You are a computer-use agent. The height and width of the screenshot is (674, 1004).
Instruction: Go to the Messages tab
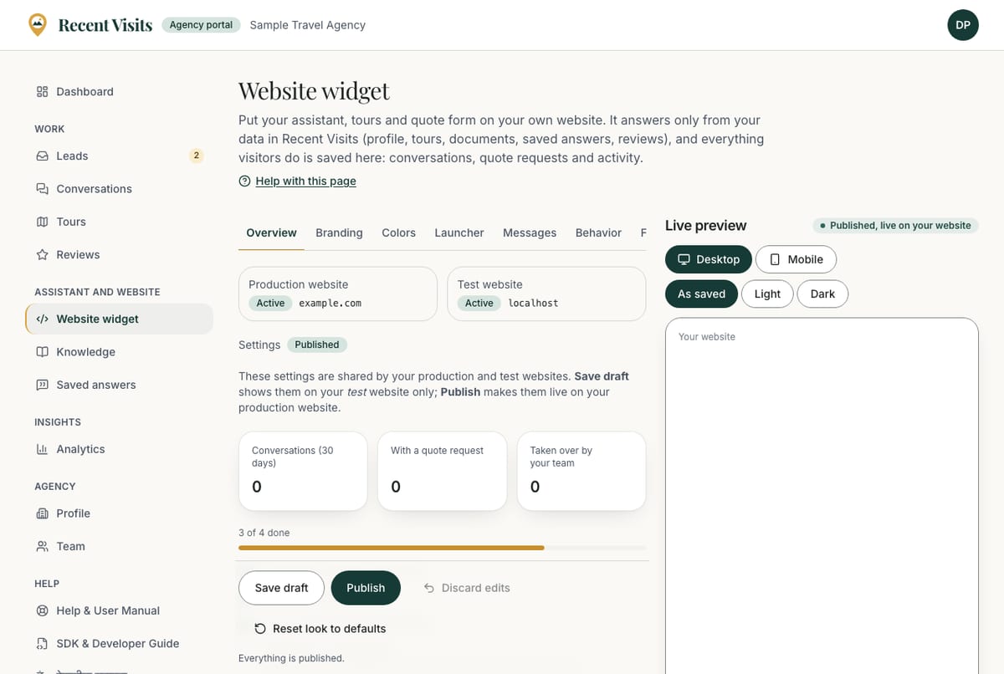(530, 233)
